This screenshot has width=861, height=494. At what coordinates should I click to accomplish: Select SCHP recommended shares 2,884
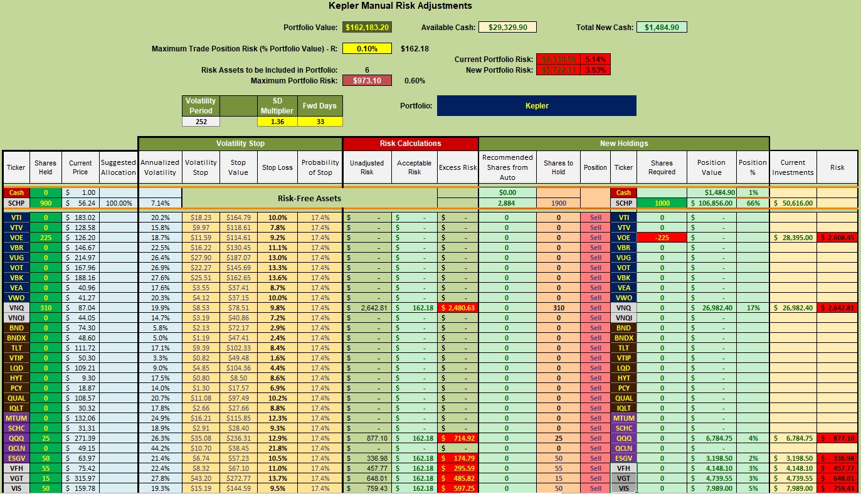507,203
